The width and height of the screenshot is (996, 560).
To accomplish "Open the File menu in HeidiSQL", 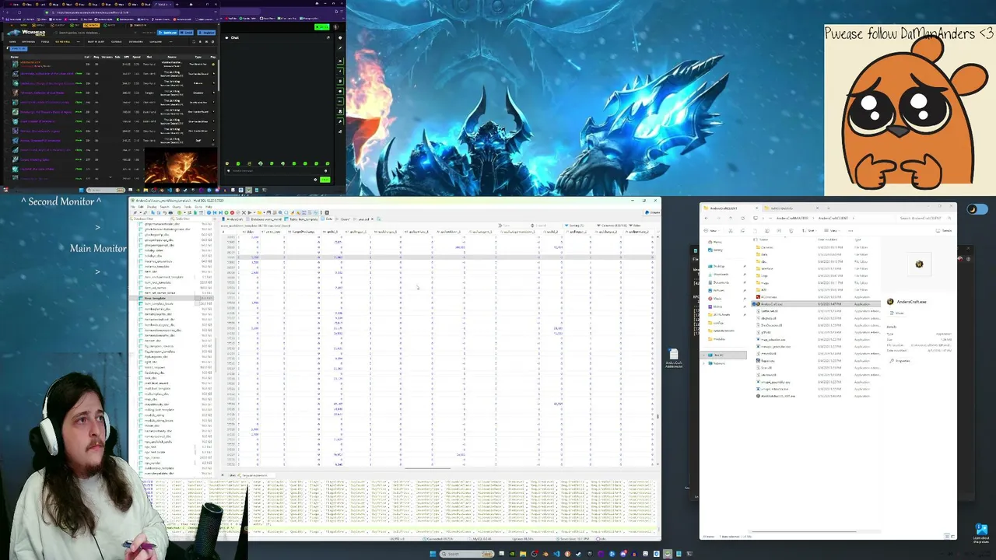I will click(x=134, y=207).
